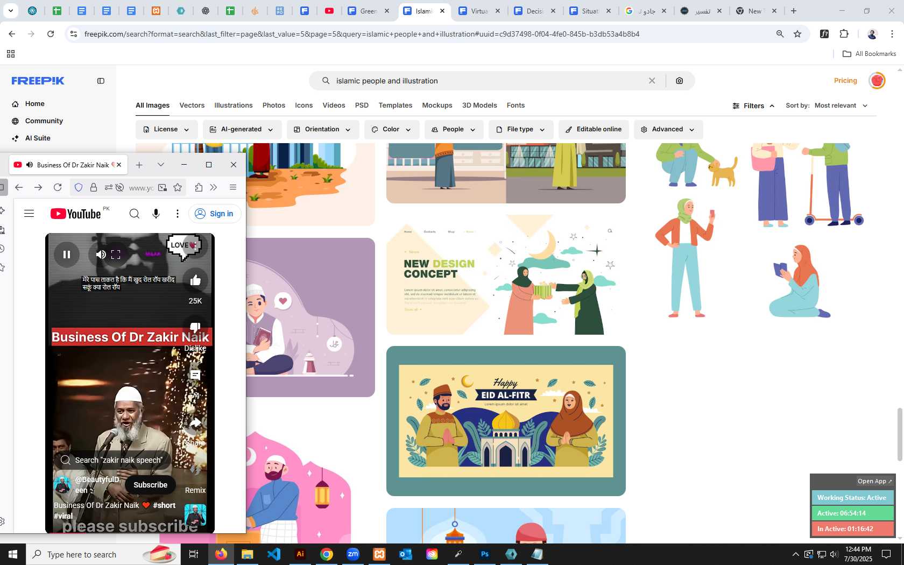The image size is (904, 565).
Task: Open Chrome apps grid shortcut
Action: [x=10, y=54]
